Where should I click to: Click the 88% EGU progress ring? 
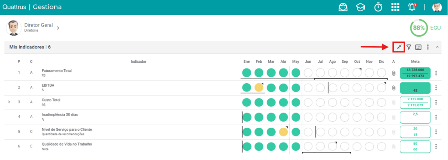pos(419,28)
